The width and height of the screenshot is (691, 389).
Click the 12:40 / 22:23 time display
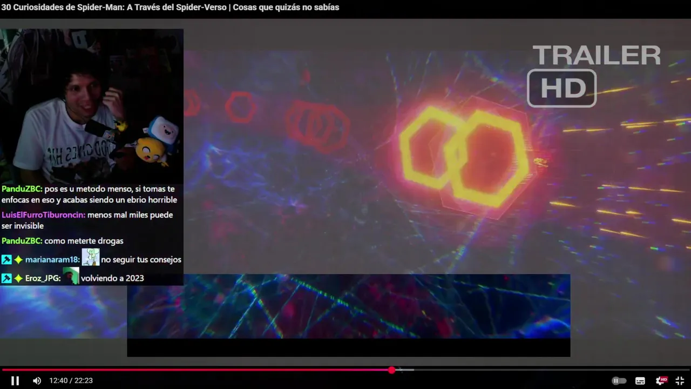point(71,381)
